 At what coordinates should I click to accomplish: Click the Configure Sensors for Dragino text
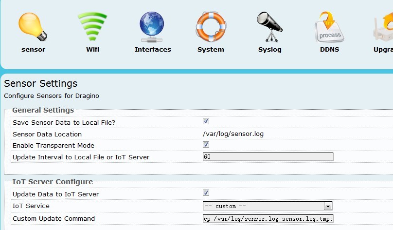[x=52, y=96]
